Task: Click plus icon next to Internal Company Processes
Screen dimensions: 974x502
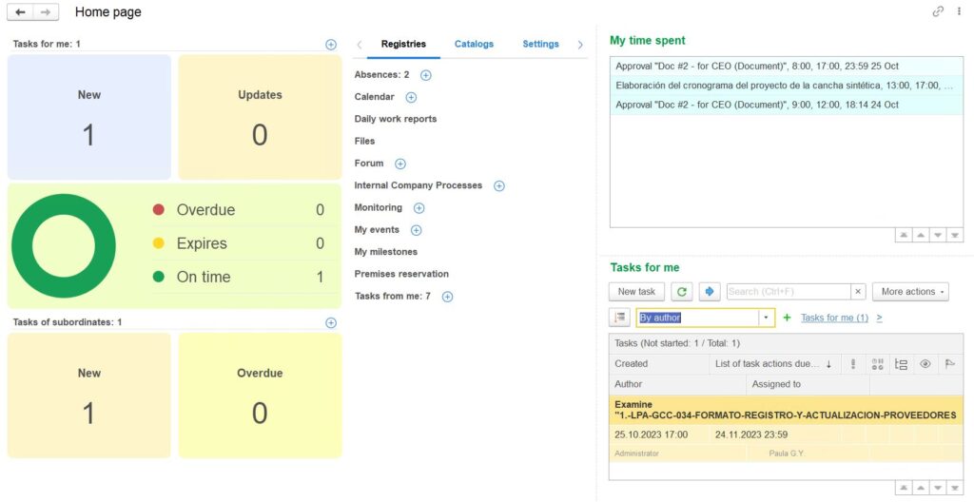Action: [x=498, y=186]
